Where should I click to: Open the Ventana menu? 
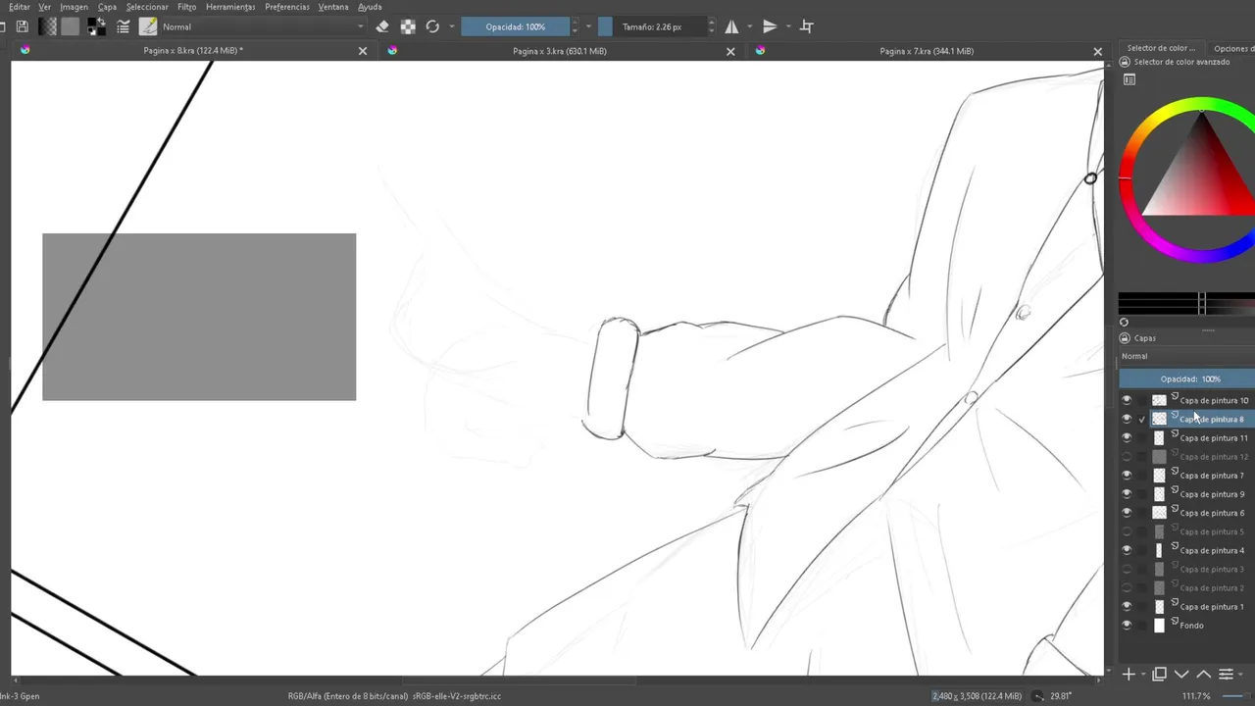[x=333, y=7]
